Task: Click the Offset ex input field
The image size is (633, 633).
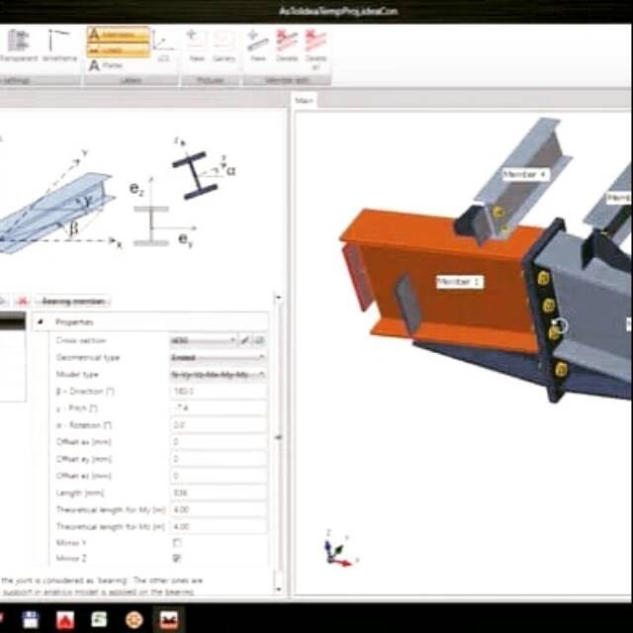Action: [x=219, y=442]
